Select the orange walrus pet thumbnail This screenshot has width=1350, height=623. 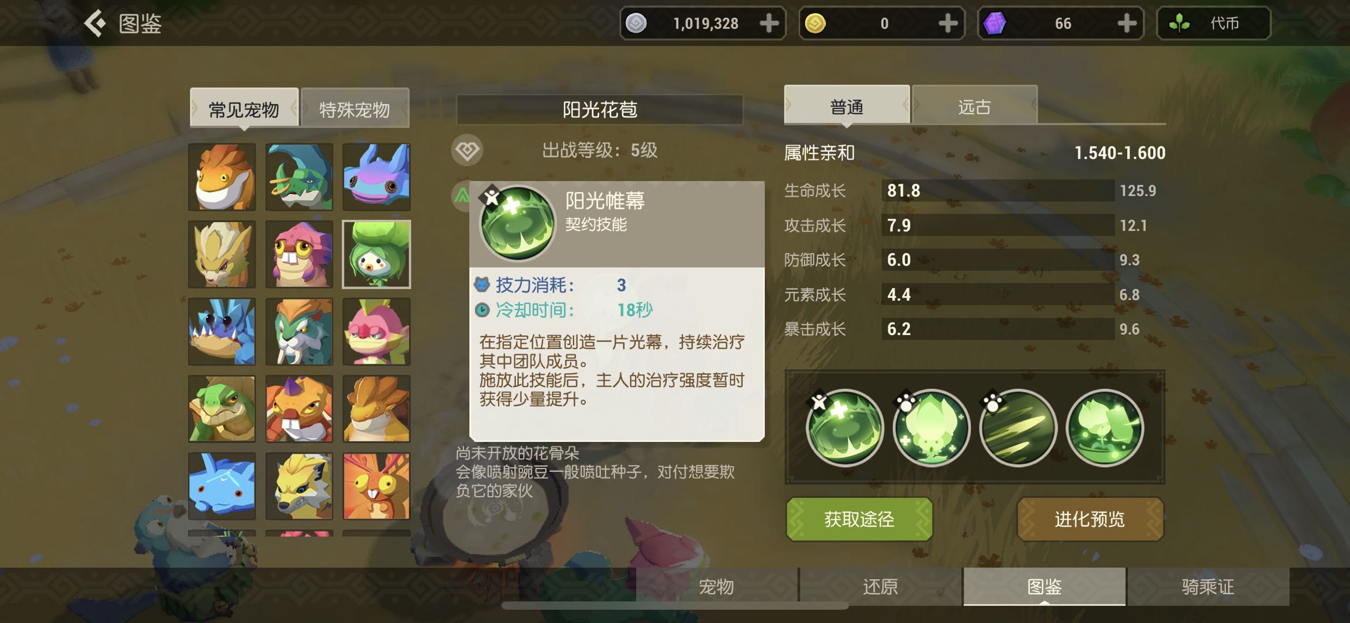[x=222, y=177]
